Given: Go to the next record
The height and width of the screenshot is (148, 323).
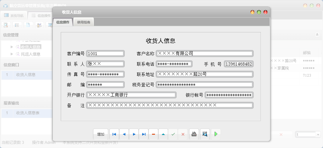Looking at the screenshot, I should click(134, 134).
